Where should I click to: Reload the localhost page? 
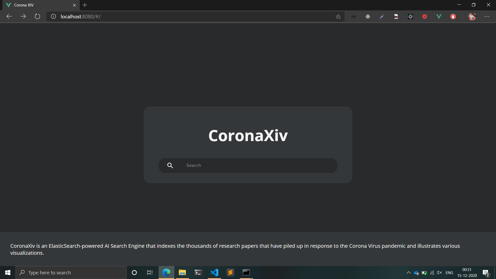pos(37,17)
